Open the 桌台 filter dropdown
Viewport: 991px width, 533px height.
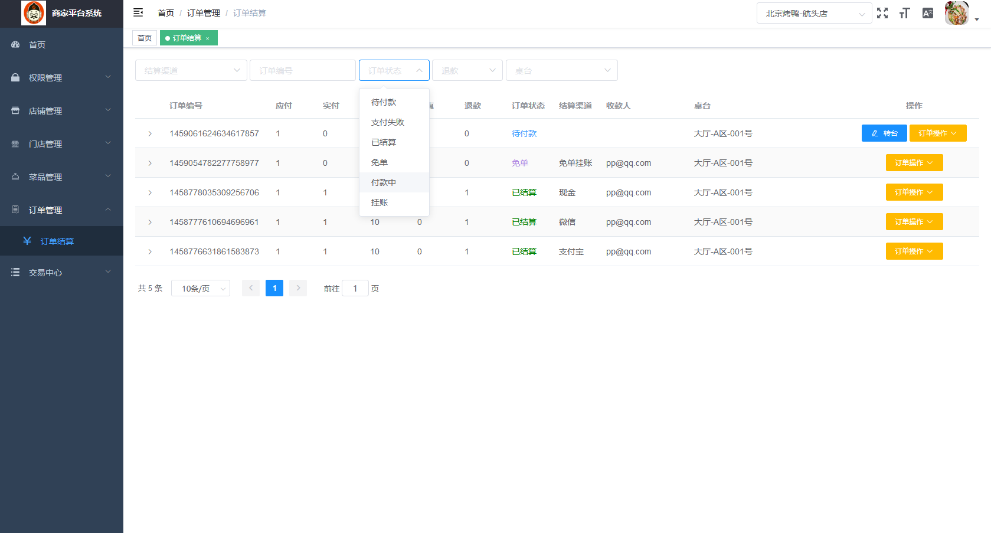tap(562, 70)
